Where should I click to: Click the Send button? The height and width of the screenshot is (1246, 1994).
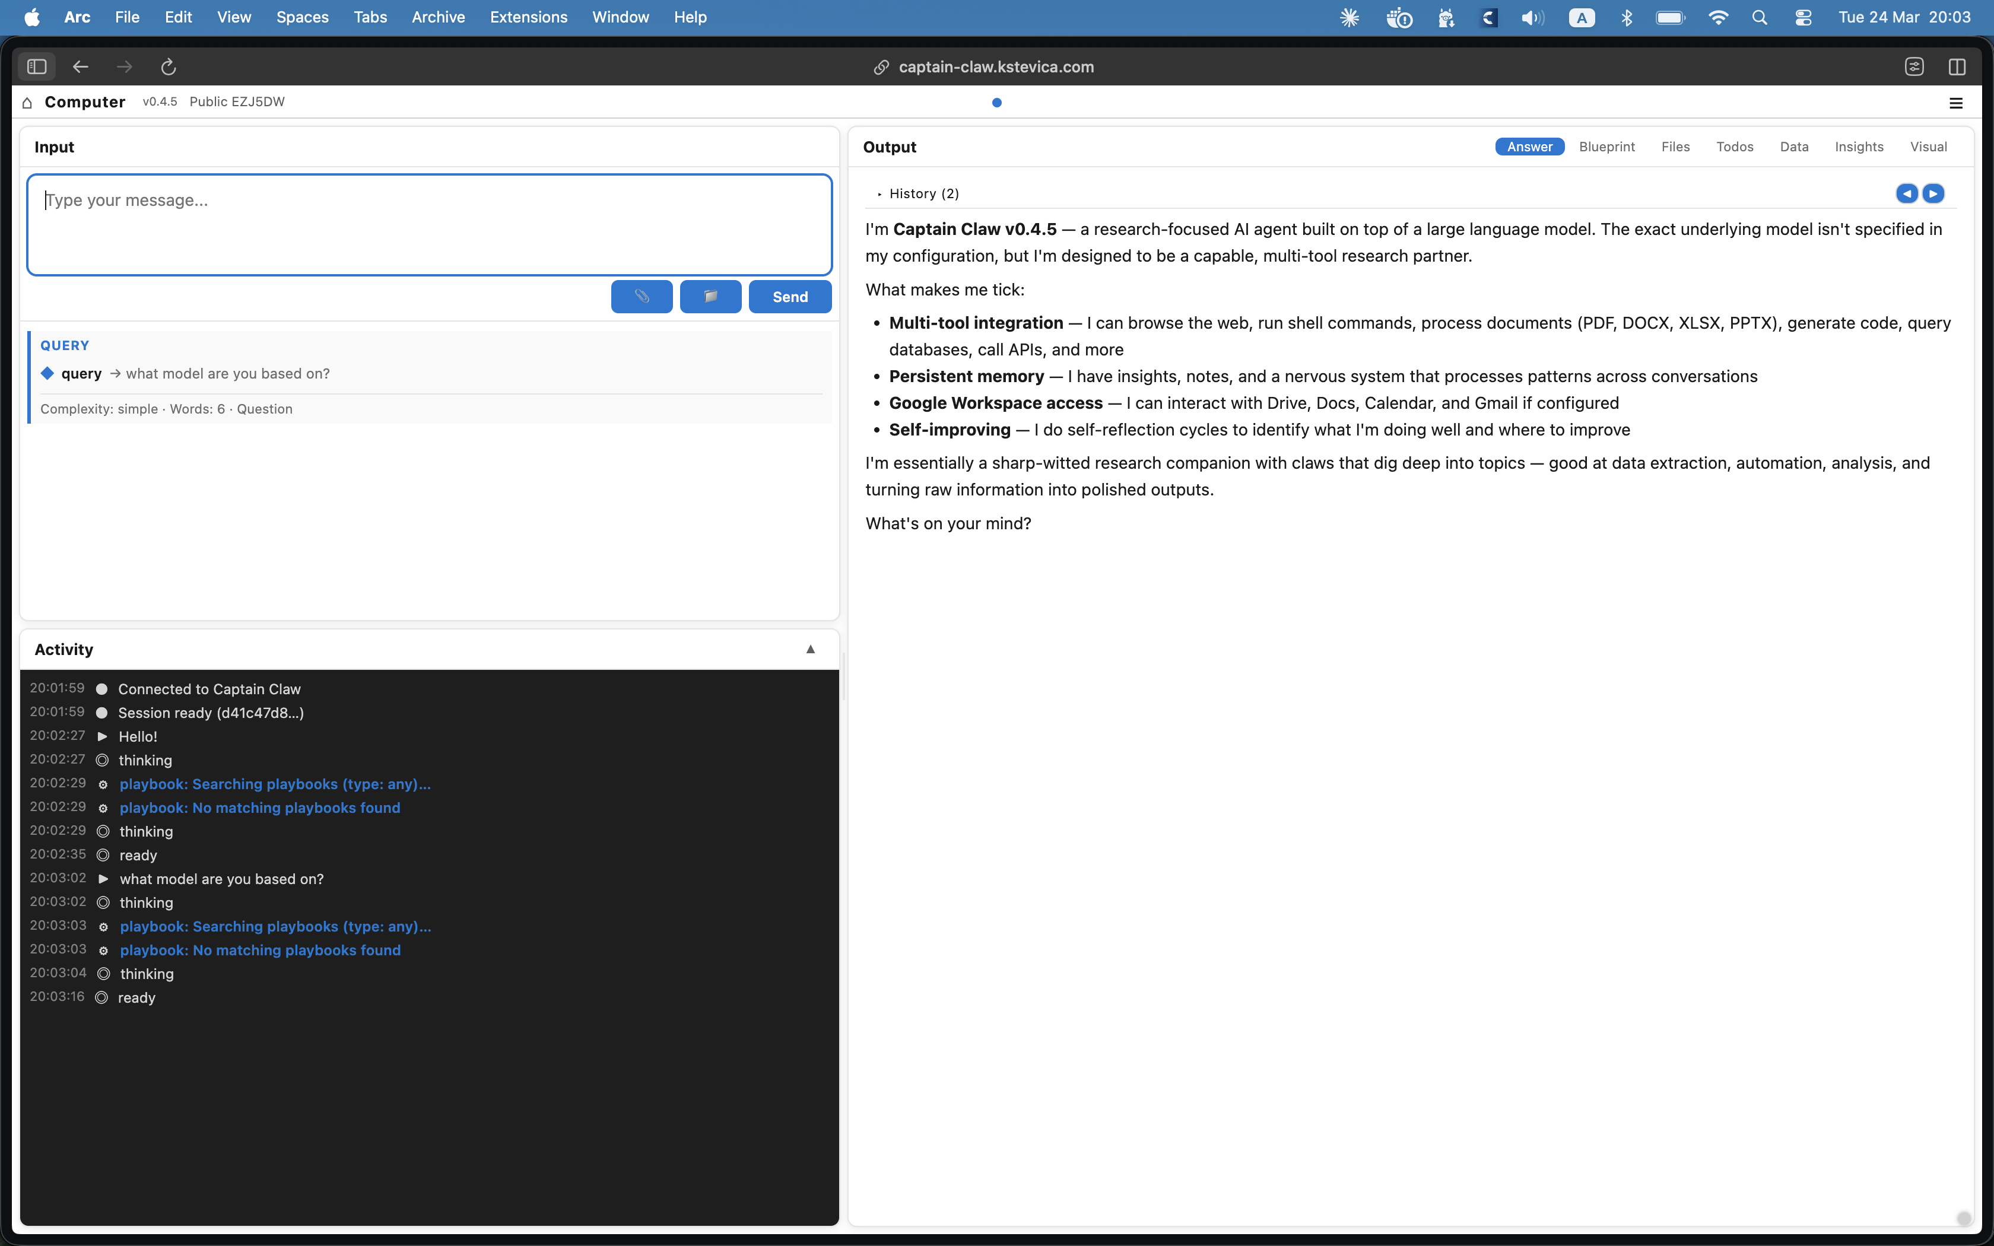pyautogui.click(x=790, y=297)
